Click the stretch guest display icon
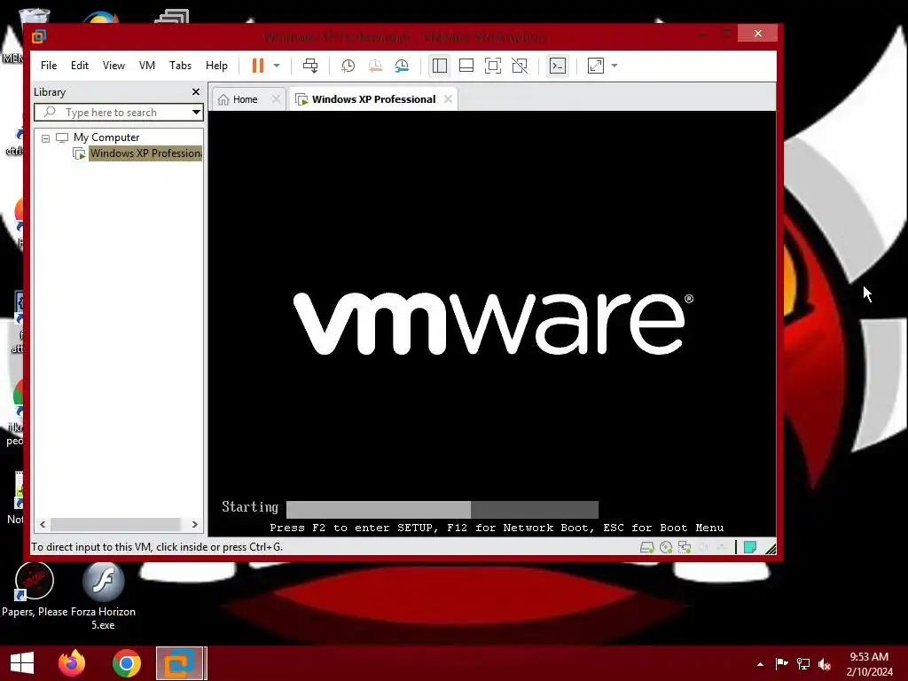The width and height of the screenshot is (908, 681). coord(595,66)
